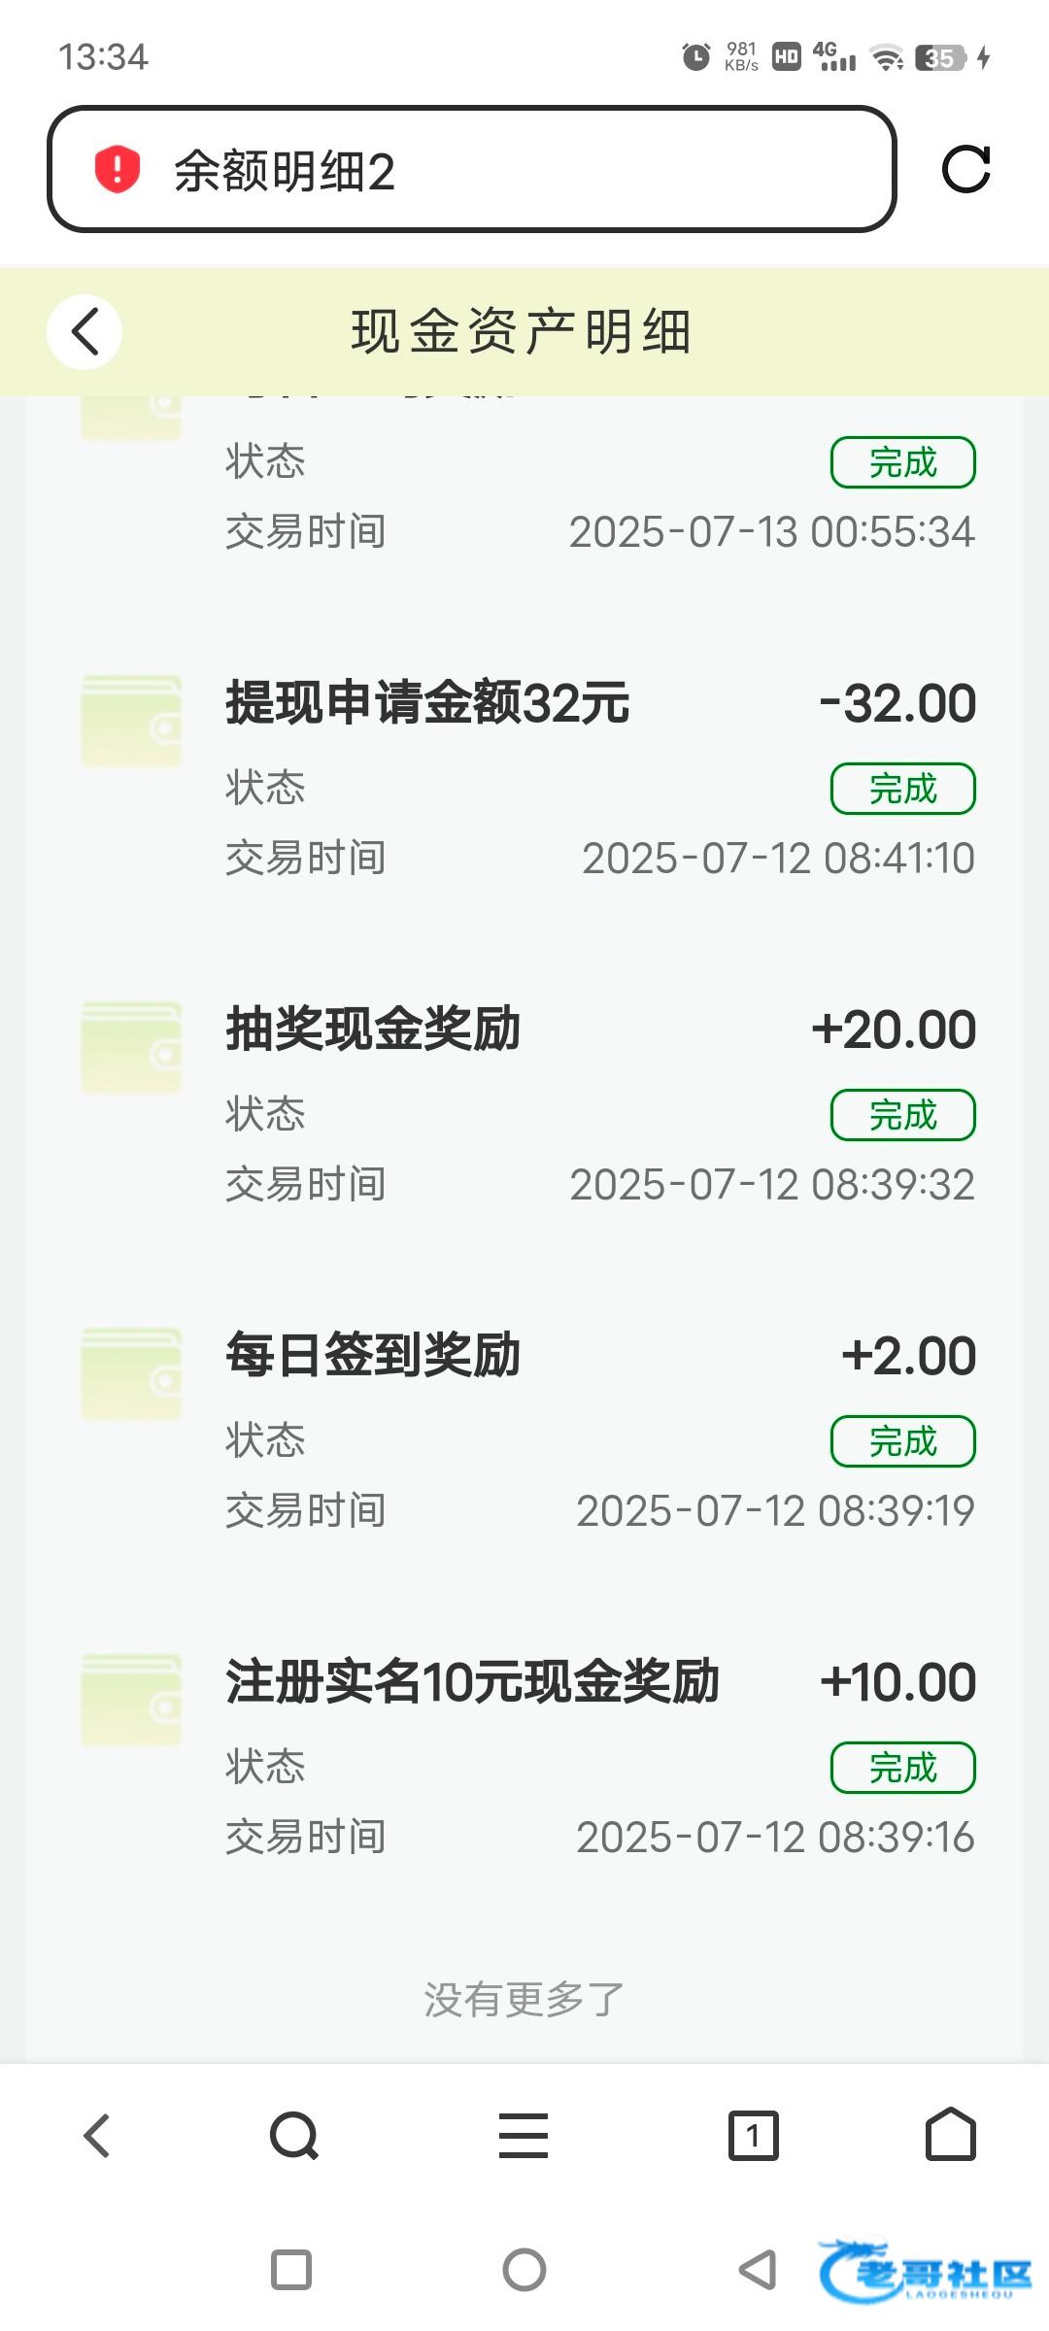Select 每日签到奖励 transaction entry
Screen dimensions: 1049x2331
pyautogui.click(x=373, y=1356)
